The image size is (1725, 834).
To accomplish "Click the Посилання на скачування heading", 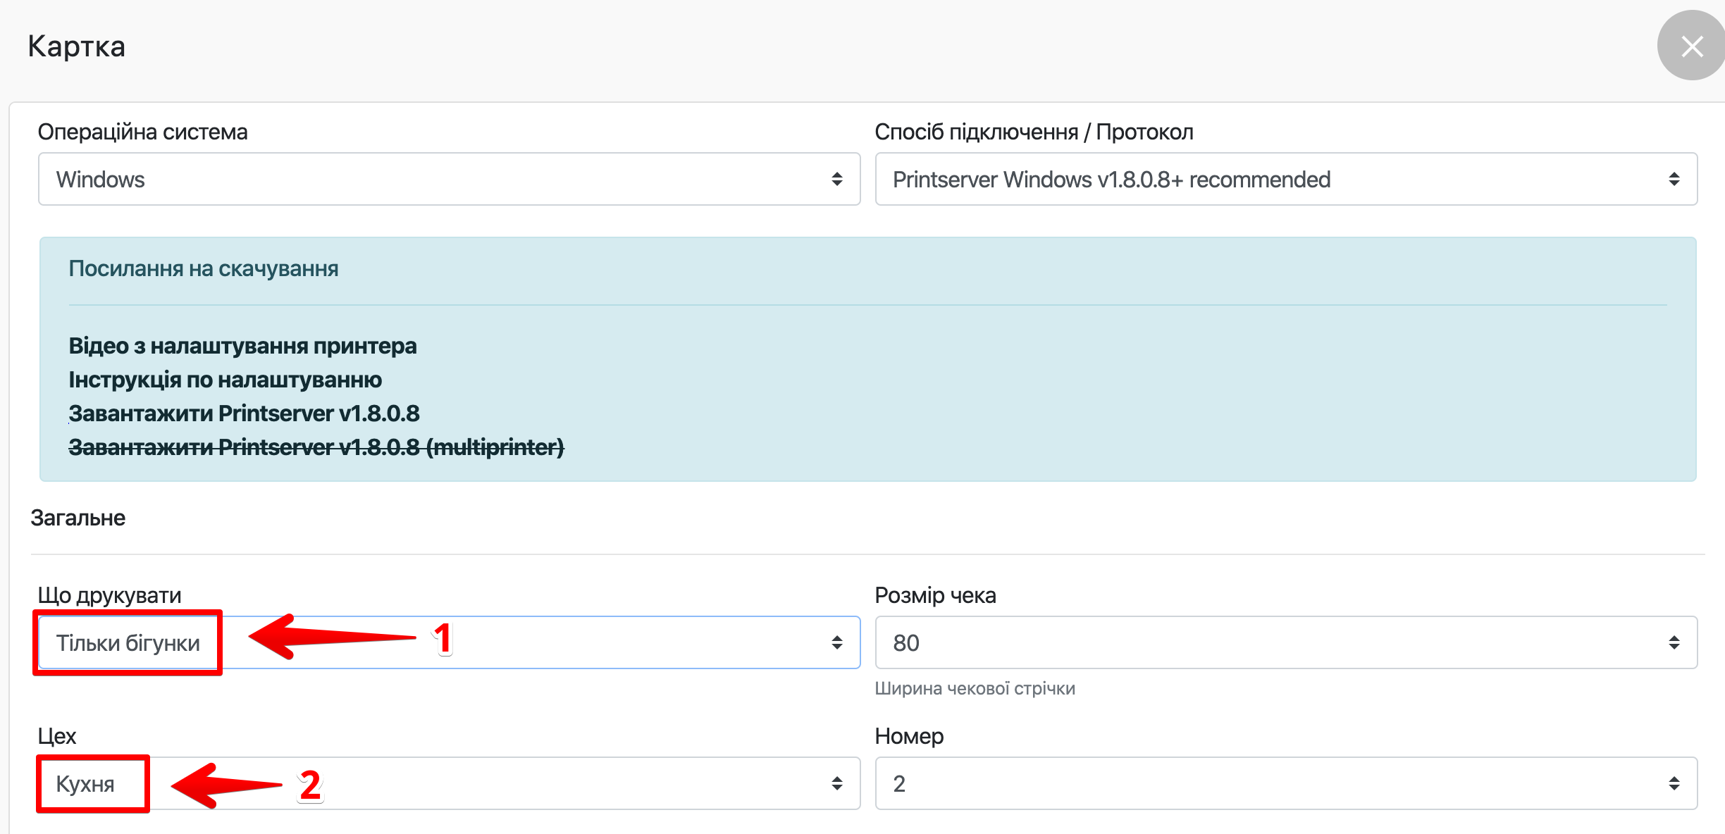I will click(203, 268).
